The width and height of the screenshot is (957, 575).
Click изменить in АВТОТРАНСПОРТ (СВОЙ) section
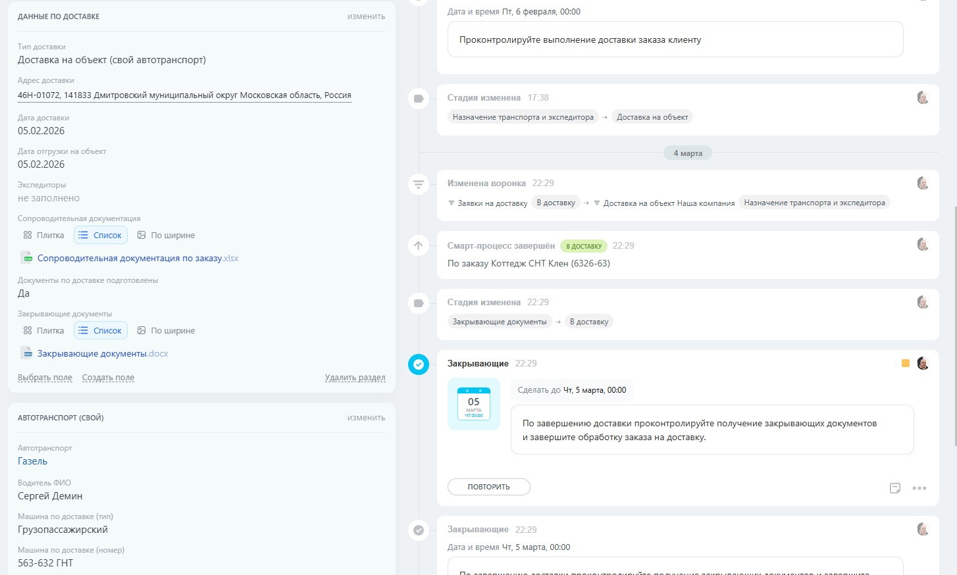pyautogui.click(x=366, y=418)
